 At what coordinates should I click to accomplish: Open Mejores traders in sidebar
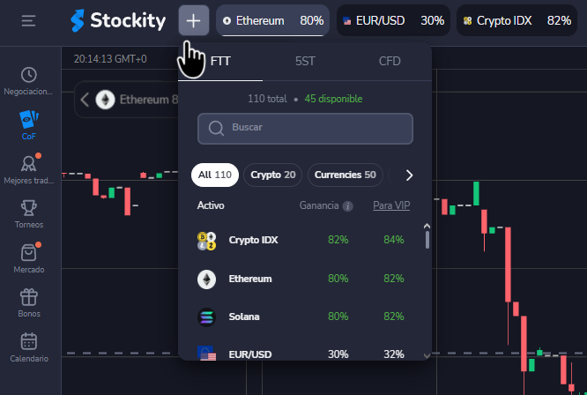pos(29,169)
